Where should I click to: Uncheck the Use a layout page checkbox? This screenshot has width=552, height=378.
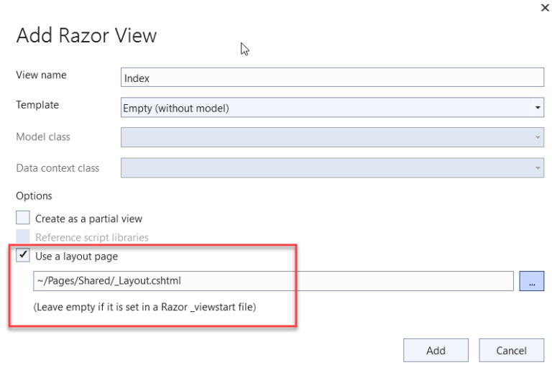click(23, 255)
